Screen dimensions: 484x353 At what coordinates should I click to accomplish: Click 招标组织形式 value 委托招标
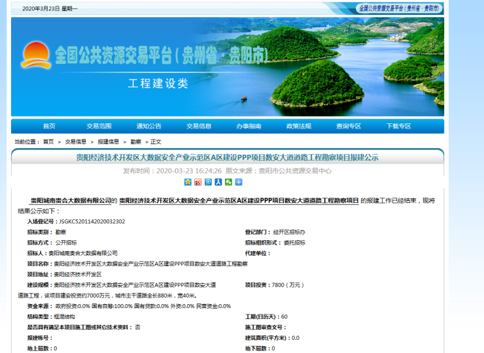tap(294, 243)
